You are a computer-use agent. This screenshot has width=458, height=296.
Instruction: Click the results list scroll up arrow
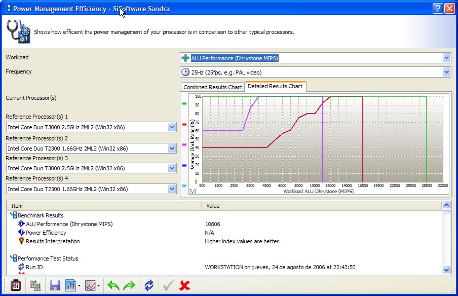[x=446, y=205]
